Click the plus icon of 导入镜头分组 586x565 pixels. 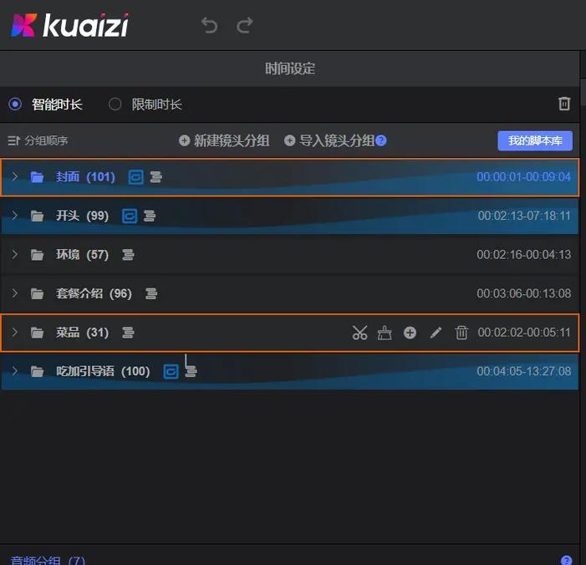289,140
